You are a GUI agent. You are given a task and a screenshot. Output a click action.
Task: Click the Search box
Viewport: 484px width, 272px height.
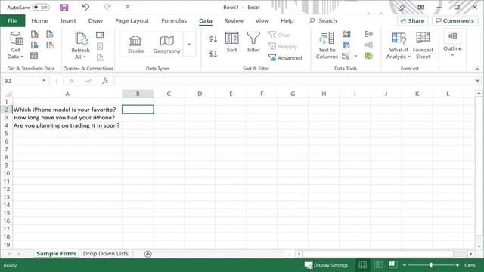tap(323, 20)
